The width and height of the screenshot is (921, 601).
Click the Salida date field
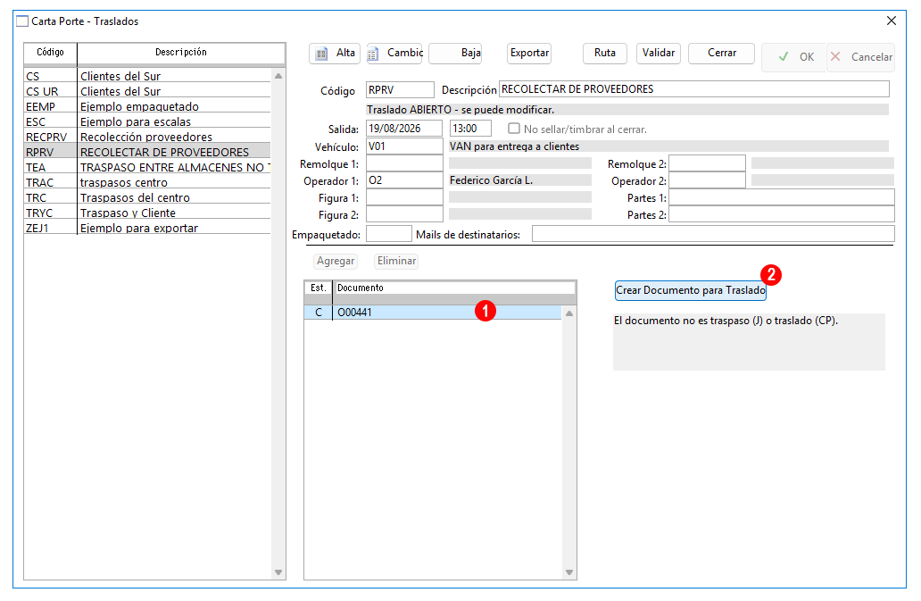click(x=404, y=128)
